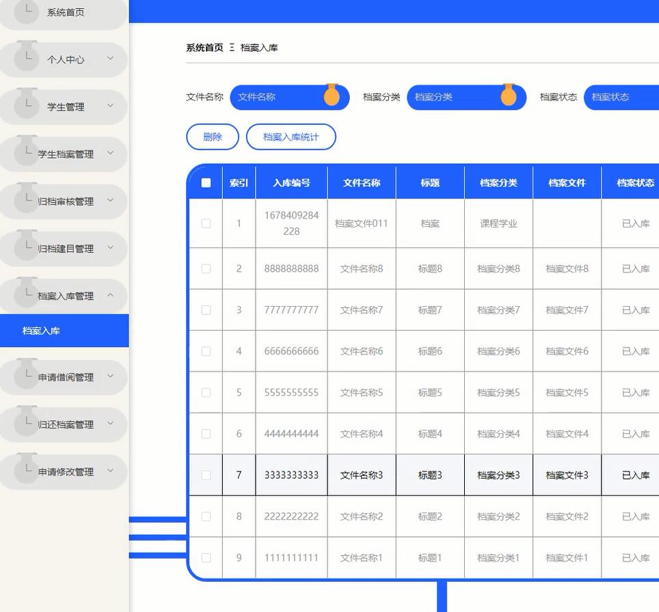Check the select-all checkbox in table header

[205, 182]
